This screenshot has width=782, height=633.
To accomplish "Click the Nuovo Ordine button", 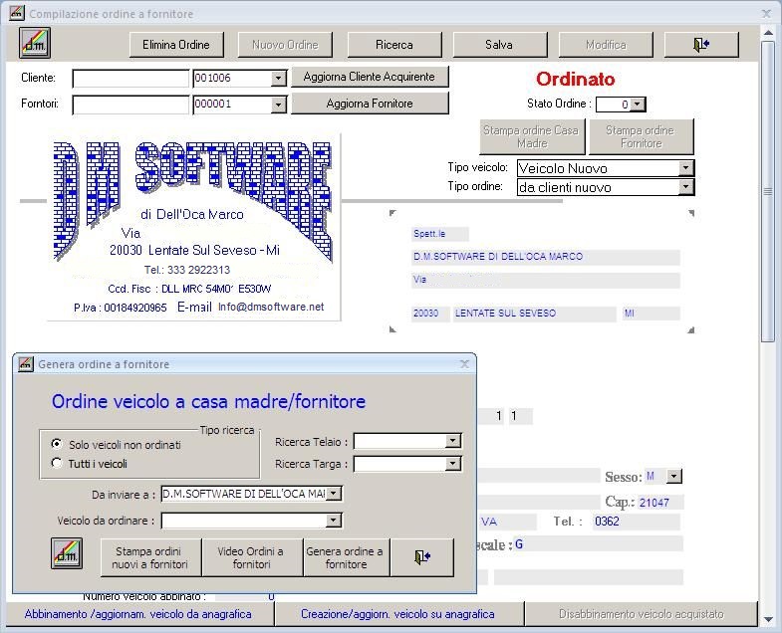I will pyautogui.click(x=285, y=45).
